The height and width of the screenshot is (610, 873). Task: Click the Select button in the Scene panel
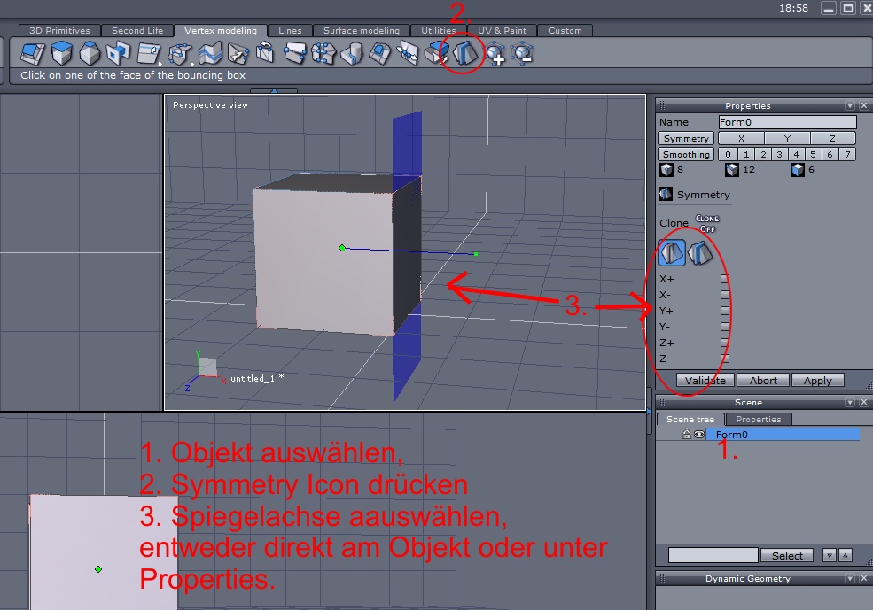(x=787, y=555)
